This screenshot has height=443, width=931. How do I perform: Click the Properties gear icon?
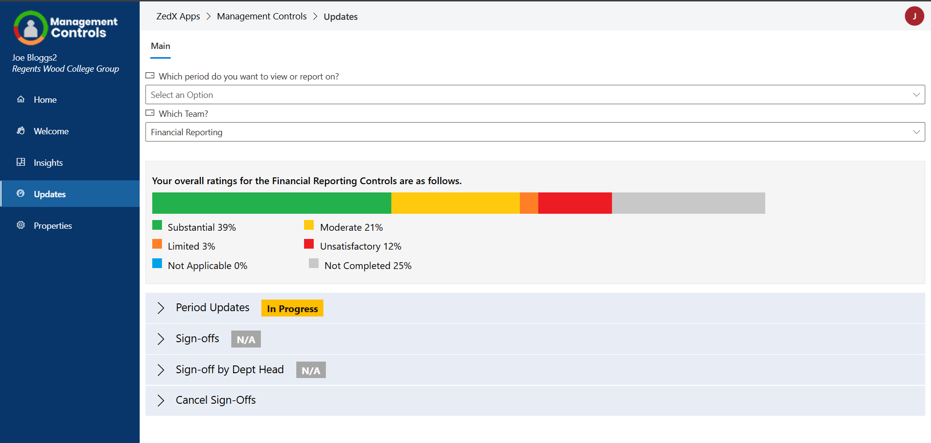[21, 225]
